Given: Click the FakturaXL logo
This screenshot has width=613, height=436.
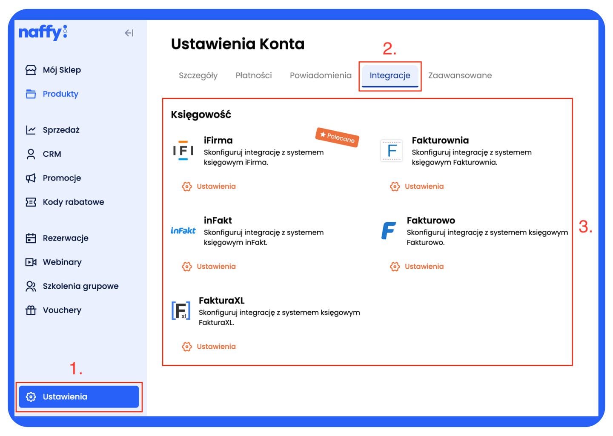Looking at the screenshot, I should [181, 310].
